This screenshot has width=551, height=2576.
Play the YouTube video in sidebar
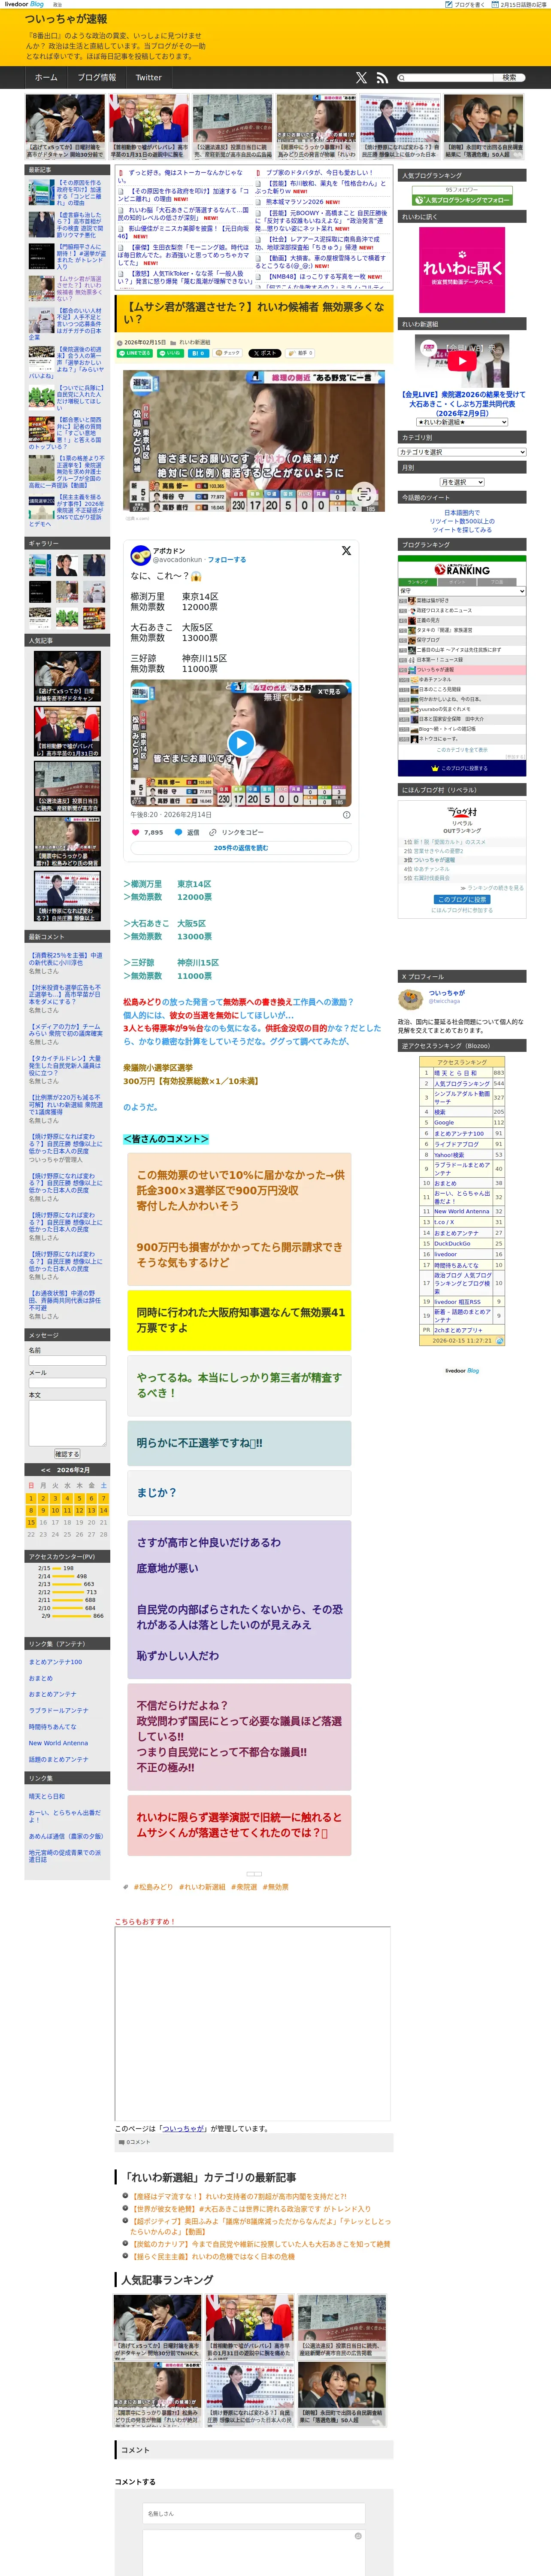click(x=462, y=360)
